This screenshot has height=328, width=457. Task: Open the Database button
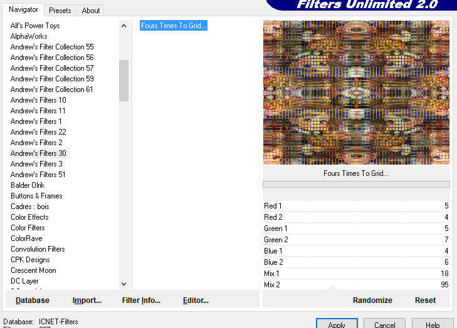(33, 300)
